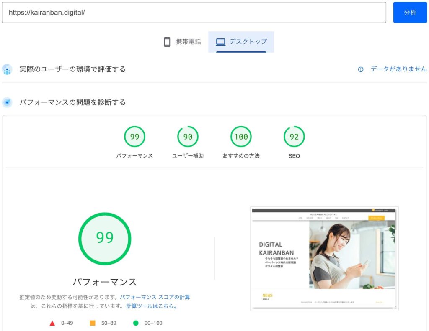The width and height of the screenshot is (429, 331).
Task: Click the mobile phone icon
Action: tap(167, 42)
